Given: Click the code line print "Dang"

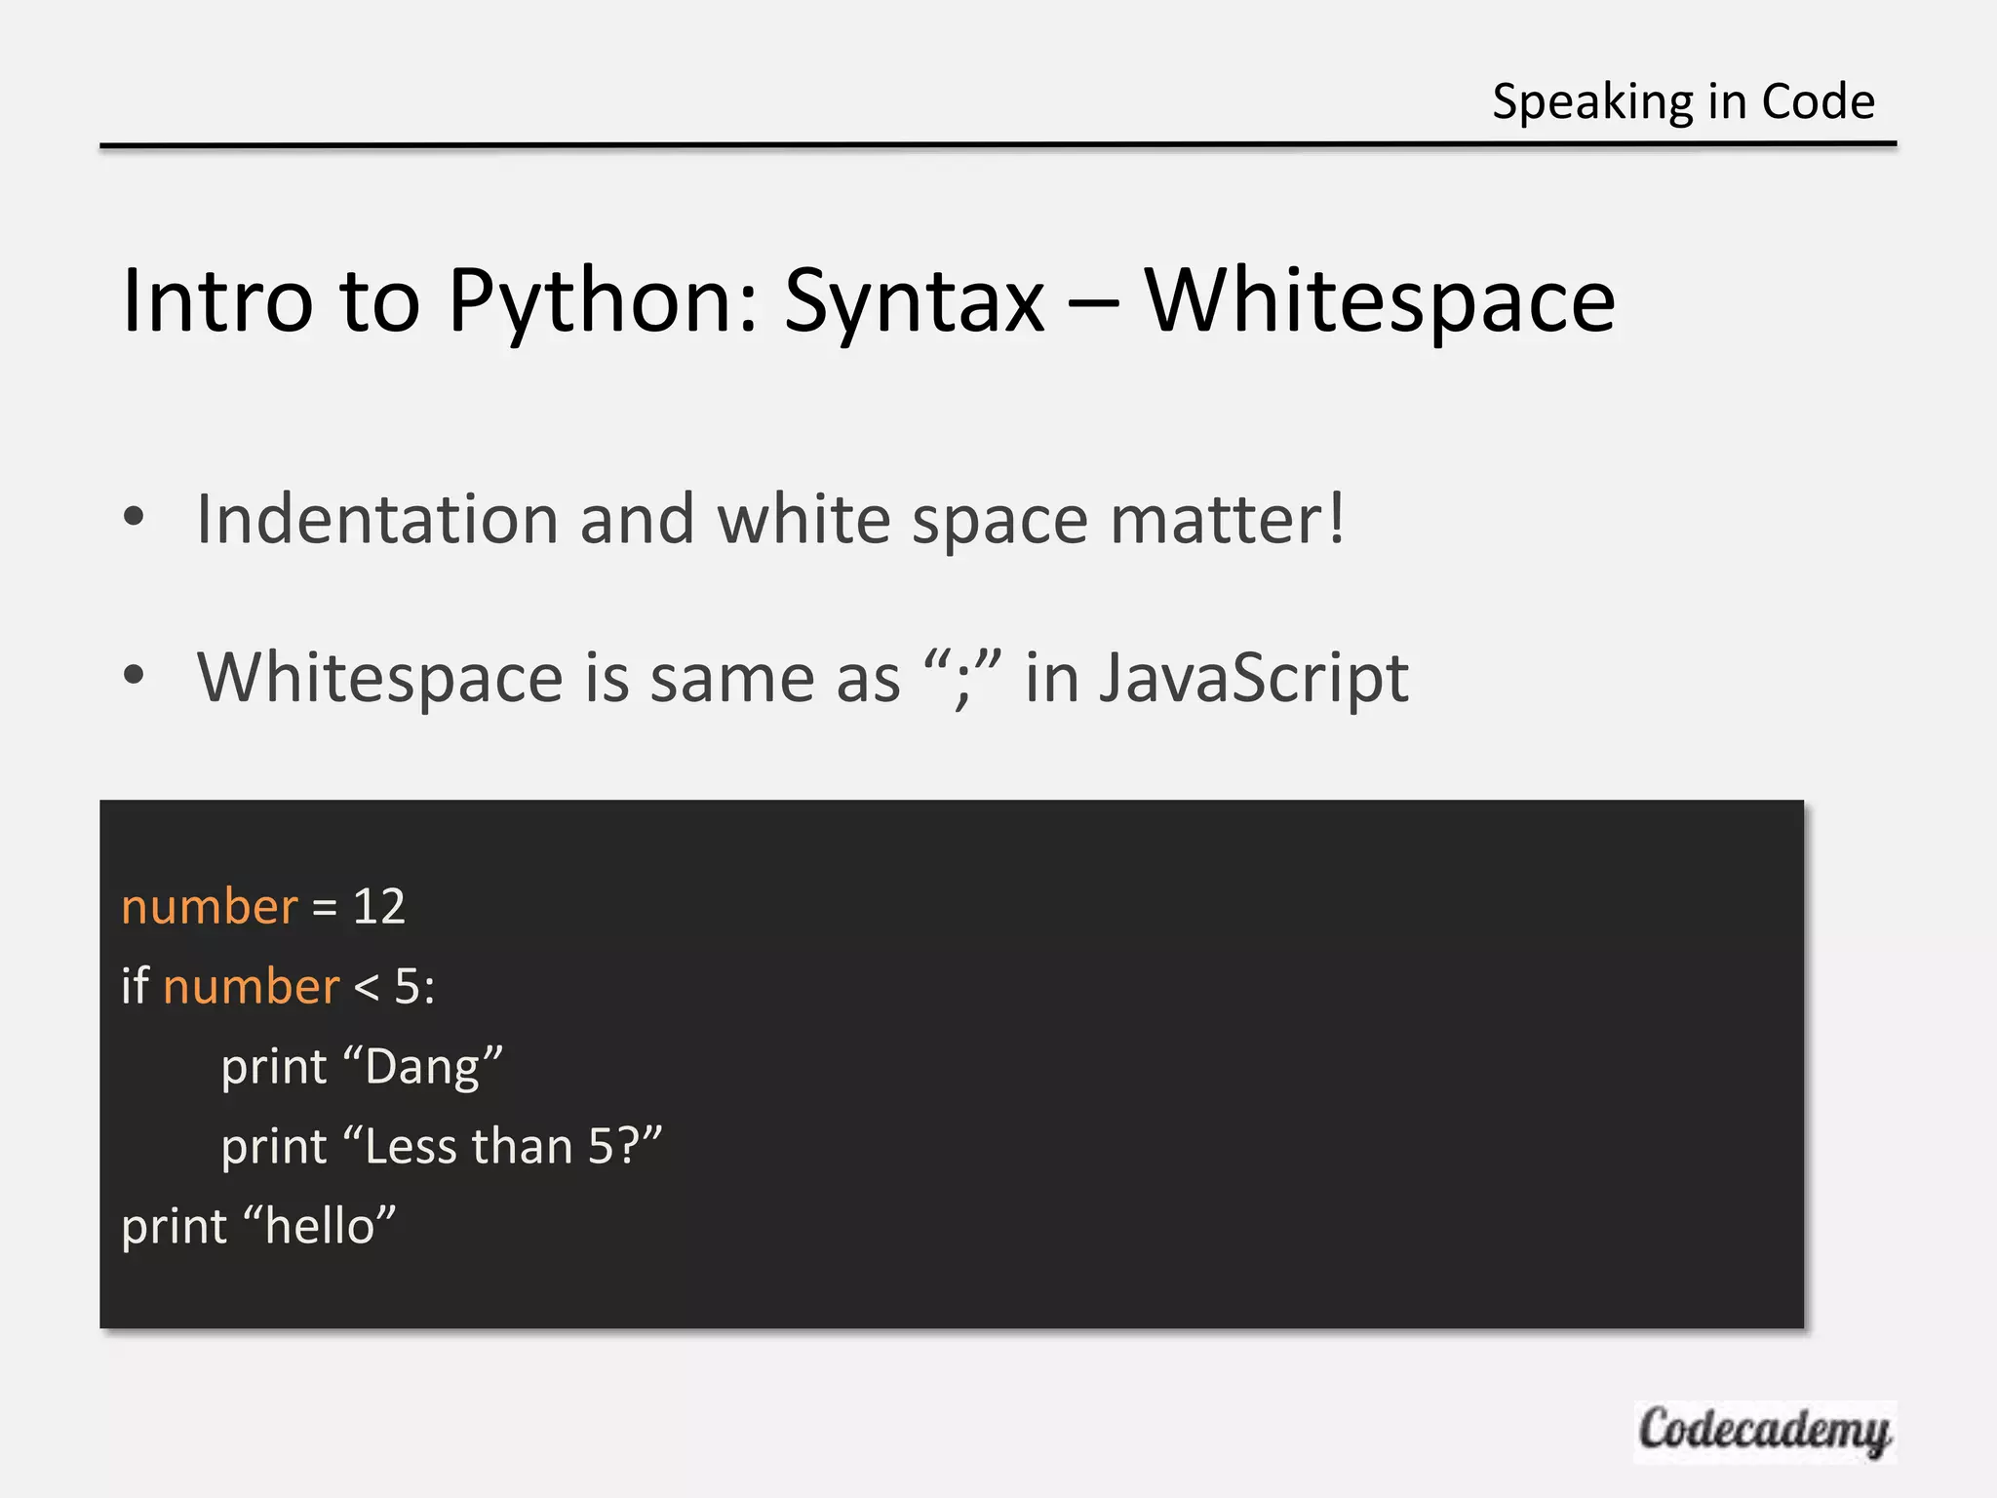Looking at the screenshot, I should tap(362, 1067).
